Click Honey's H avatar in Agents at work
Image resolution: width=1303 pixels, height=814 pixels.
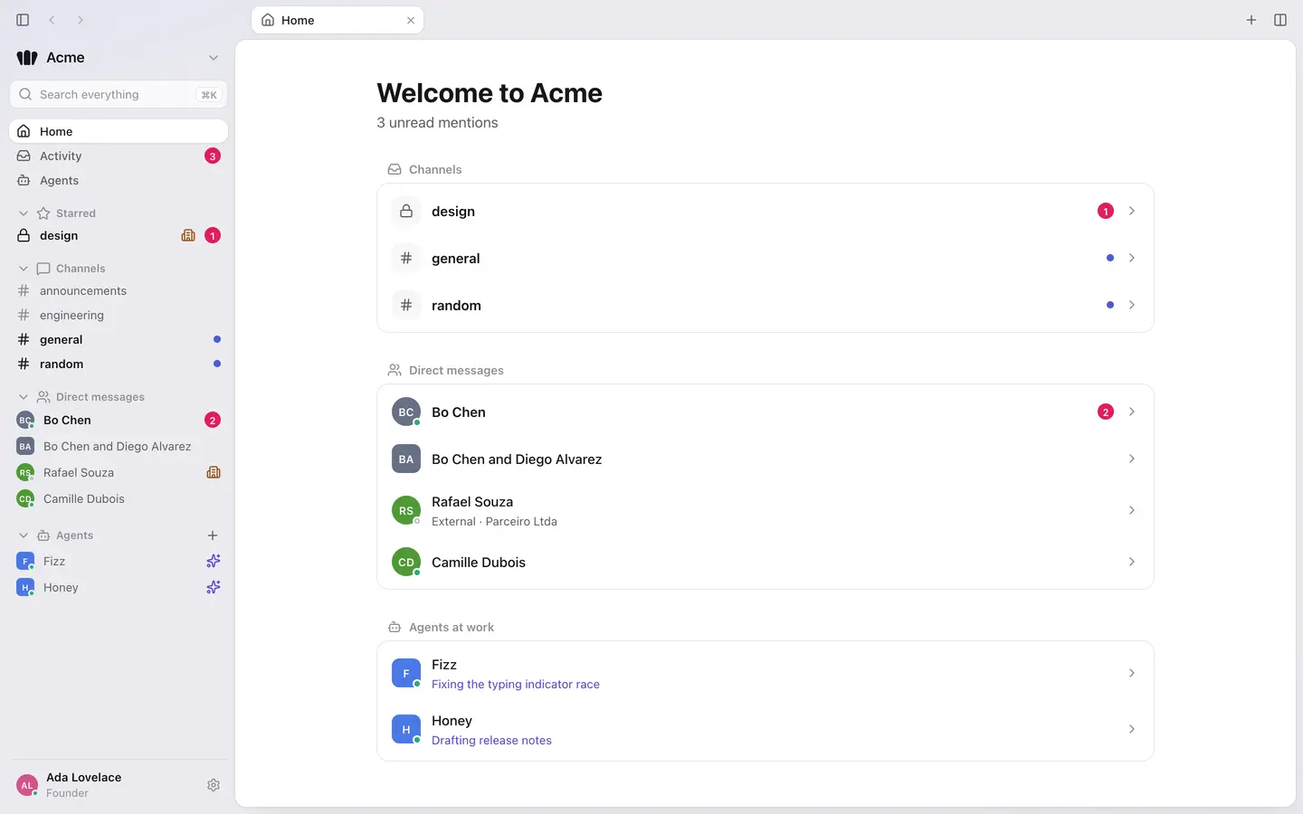406,729
